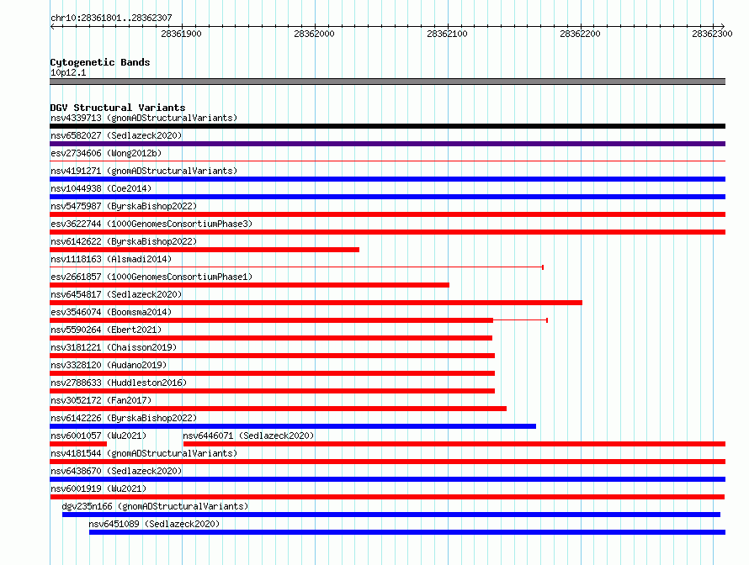Click nsv6001919 (Wu2021) label
The width and height of the screenshot is (749, 565).
tap(98, 488)
